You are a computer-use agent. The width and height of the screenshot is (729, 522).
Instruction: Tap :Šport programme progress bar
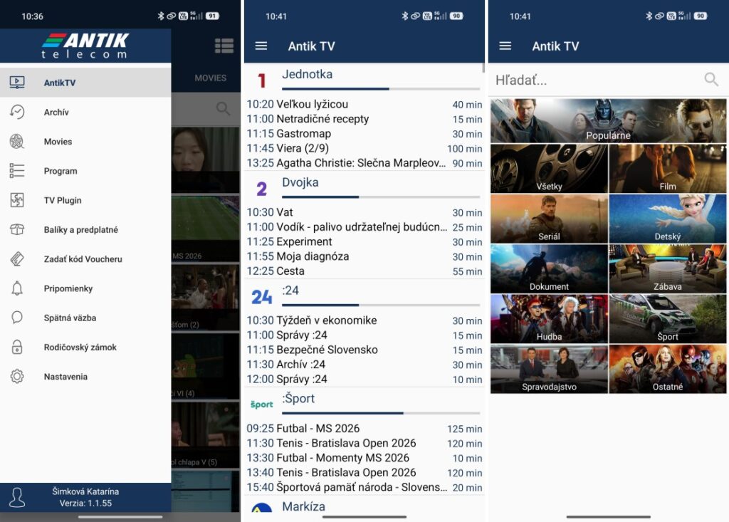tap(381, 412)
